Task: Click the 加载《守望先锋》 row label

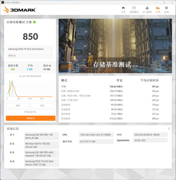Action: click(70, 100)
